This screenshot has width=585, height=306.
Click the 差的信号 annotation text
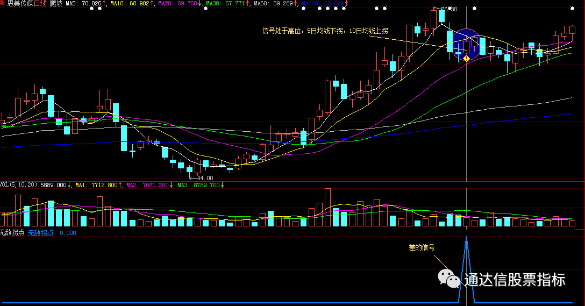tap(422, 247)
